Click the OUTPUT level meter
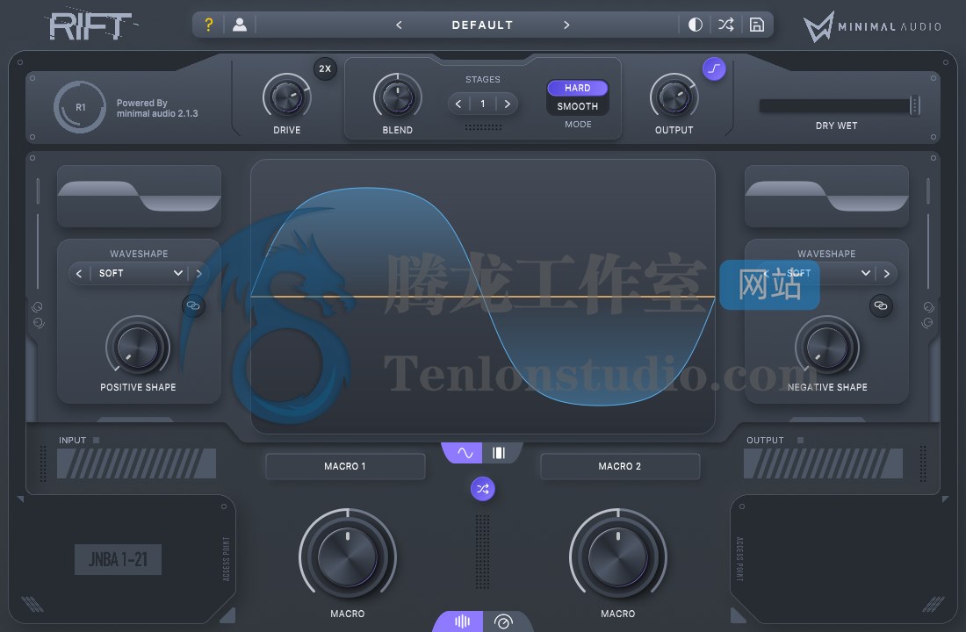Image resolution: width=966 pixels, height=632 pixels. pyautogui.click(x=823, y=463)
